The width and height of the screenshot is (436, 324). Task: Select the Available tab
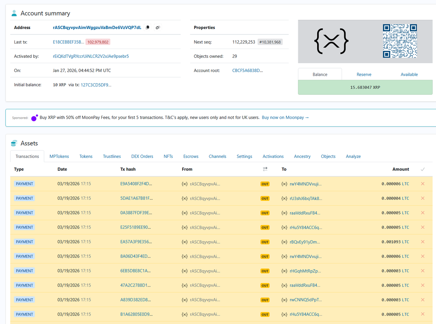point(409,74)
